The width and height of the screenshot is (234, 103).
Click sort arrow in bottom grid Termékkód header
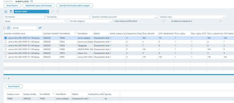click(x=53, y=94)
